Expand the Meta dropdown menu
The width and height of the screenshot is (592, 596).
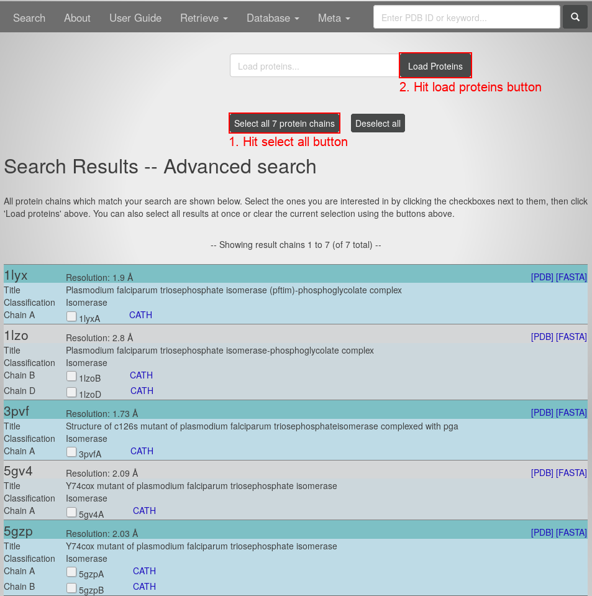click(x=334, y=18)
